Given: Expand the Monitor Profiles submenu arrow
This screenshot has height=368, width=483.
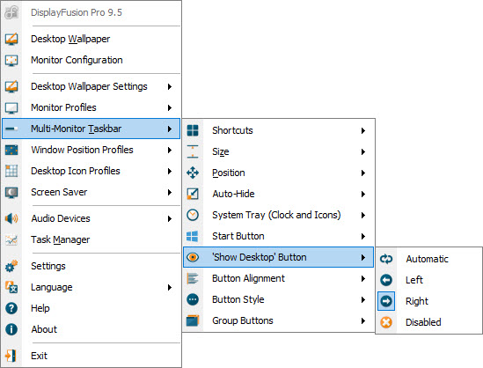Looking at the screenshot, I should [x=170, y=108].
